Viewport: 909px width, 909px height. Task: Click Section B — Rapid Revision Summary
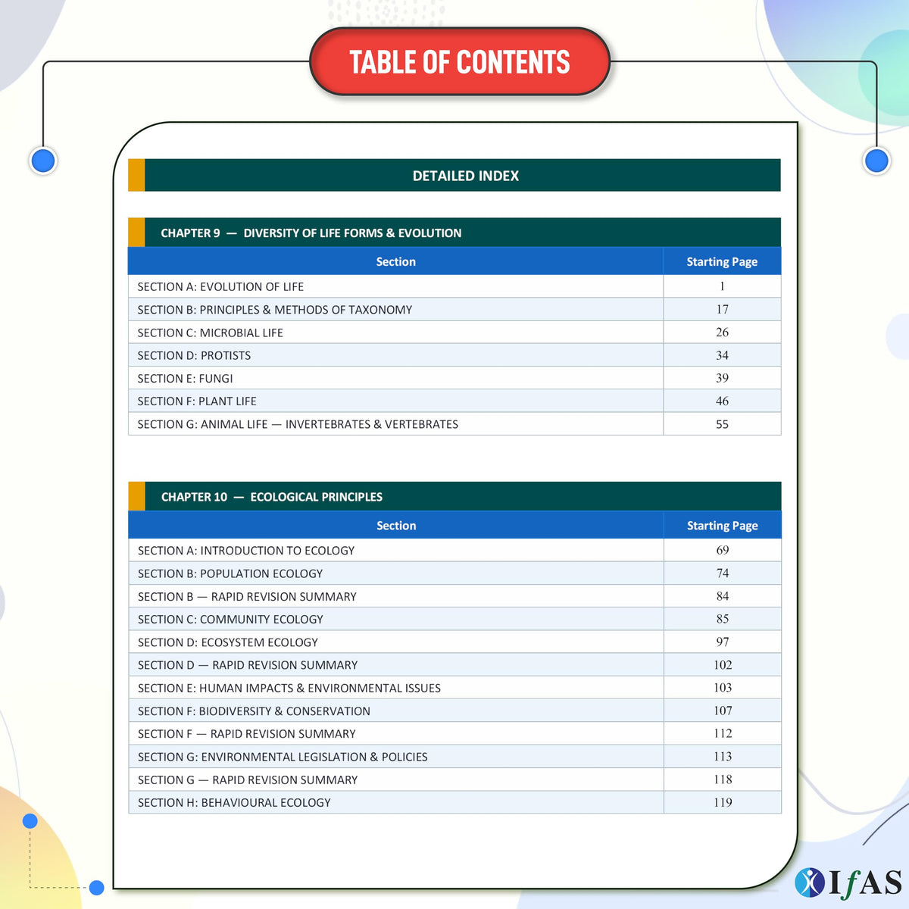click(454, 596)
